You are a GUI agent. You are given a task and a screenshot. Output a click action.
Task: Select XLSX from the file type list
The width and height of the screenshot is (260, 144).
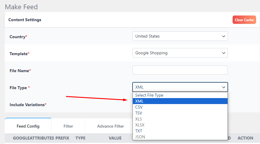point(180,125)
